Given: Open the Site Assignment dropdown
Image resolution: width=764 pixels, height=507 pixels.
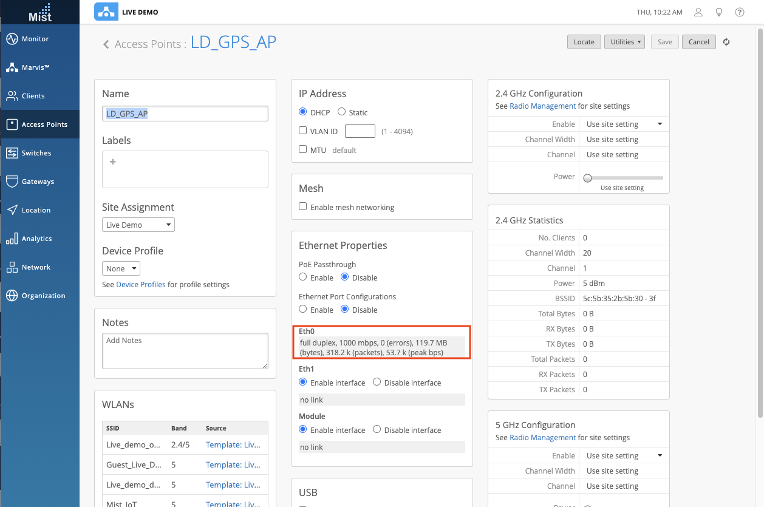Looking at the screenshot, I should click(x=138, y=225).
